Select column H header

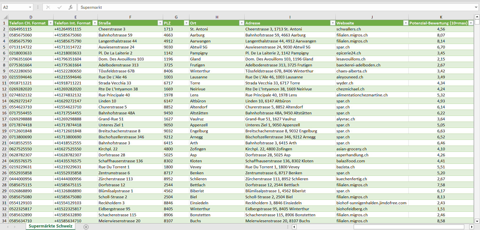[217, 17]
